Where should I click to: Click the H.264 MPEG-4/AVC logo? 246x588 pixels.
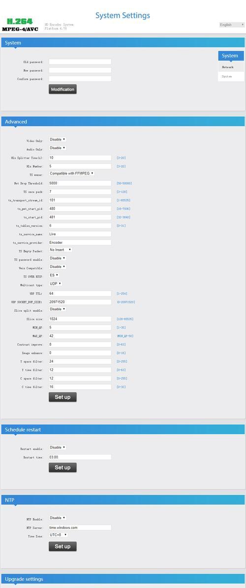tap(20, 24)
